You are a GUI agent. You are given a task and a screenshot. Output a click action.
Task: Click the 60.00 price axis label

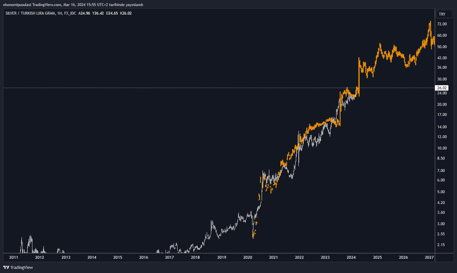tap(442, 35)
